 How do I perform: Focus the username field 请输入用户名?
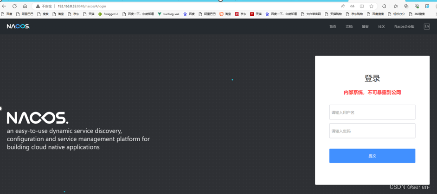coord(373,112)
